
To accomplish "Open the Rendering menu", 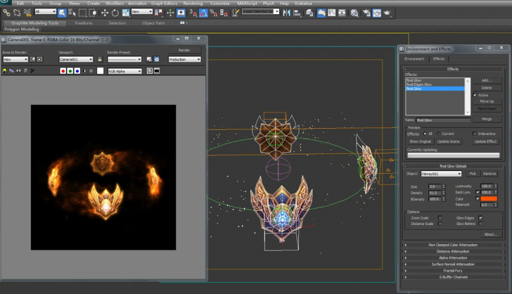I will (193, 3).
